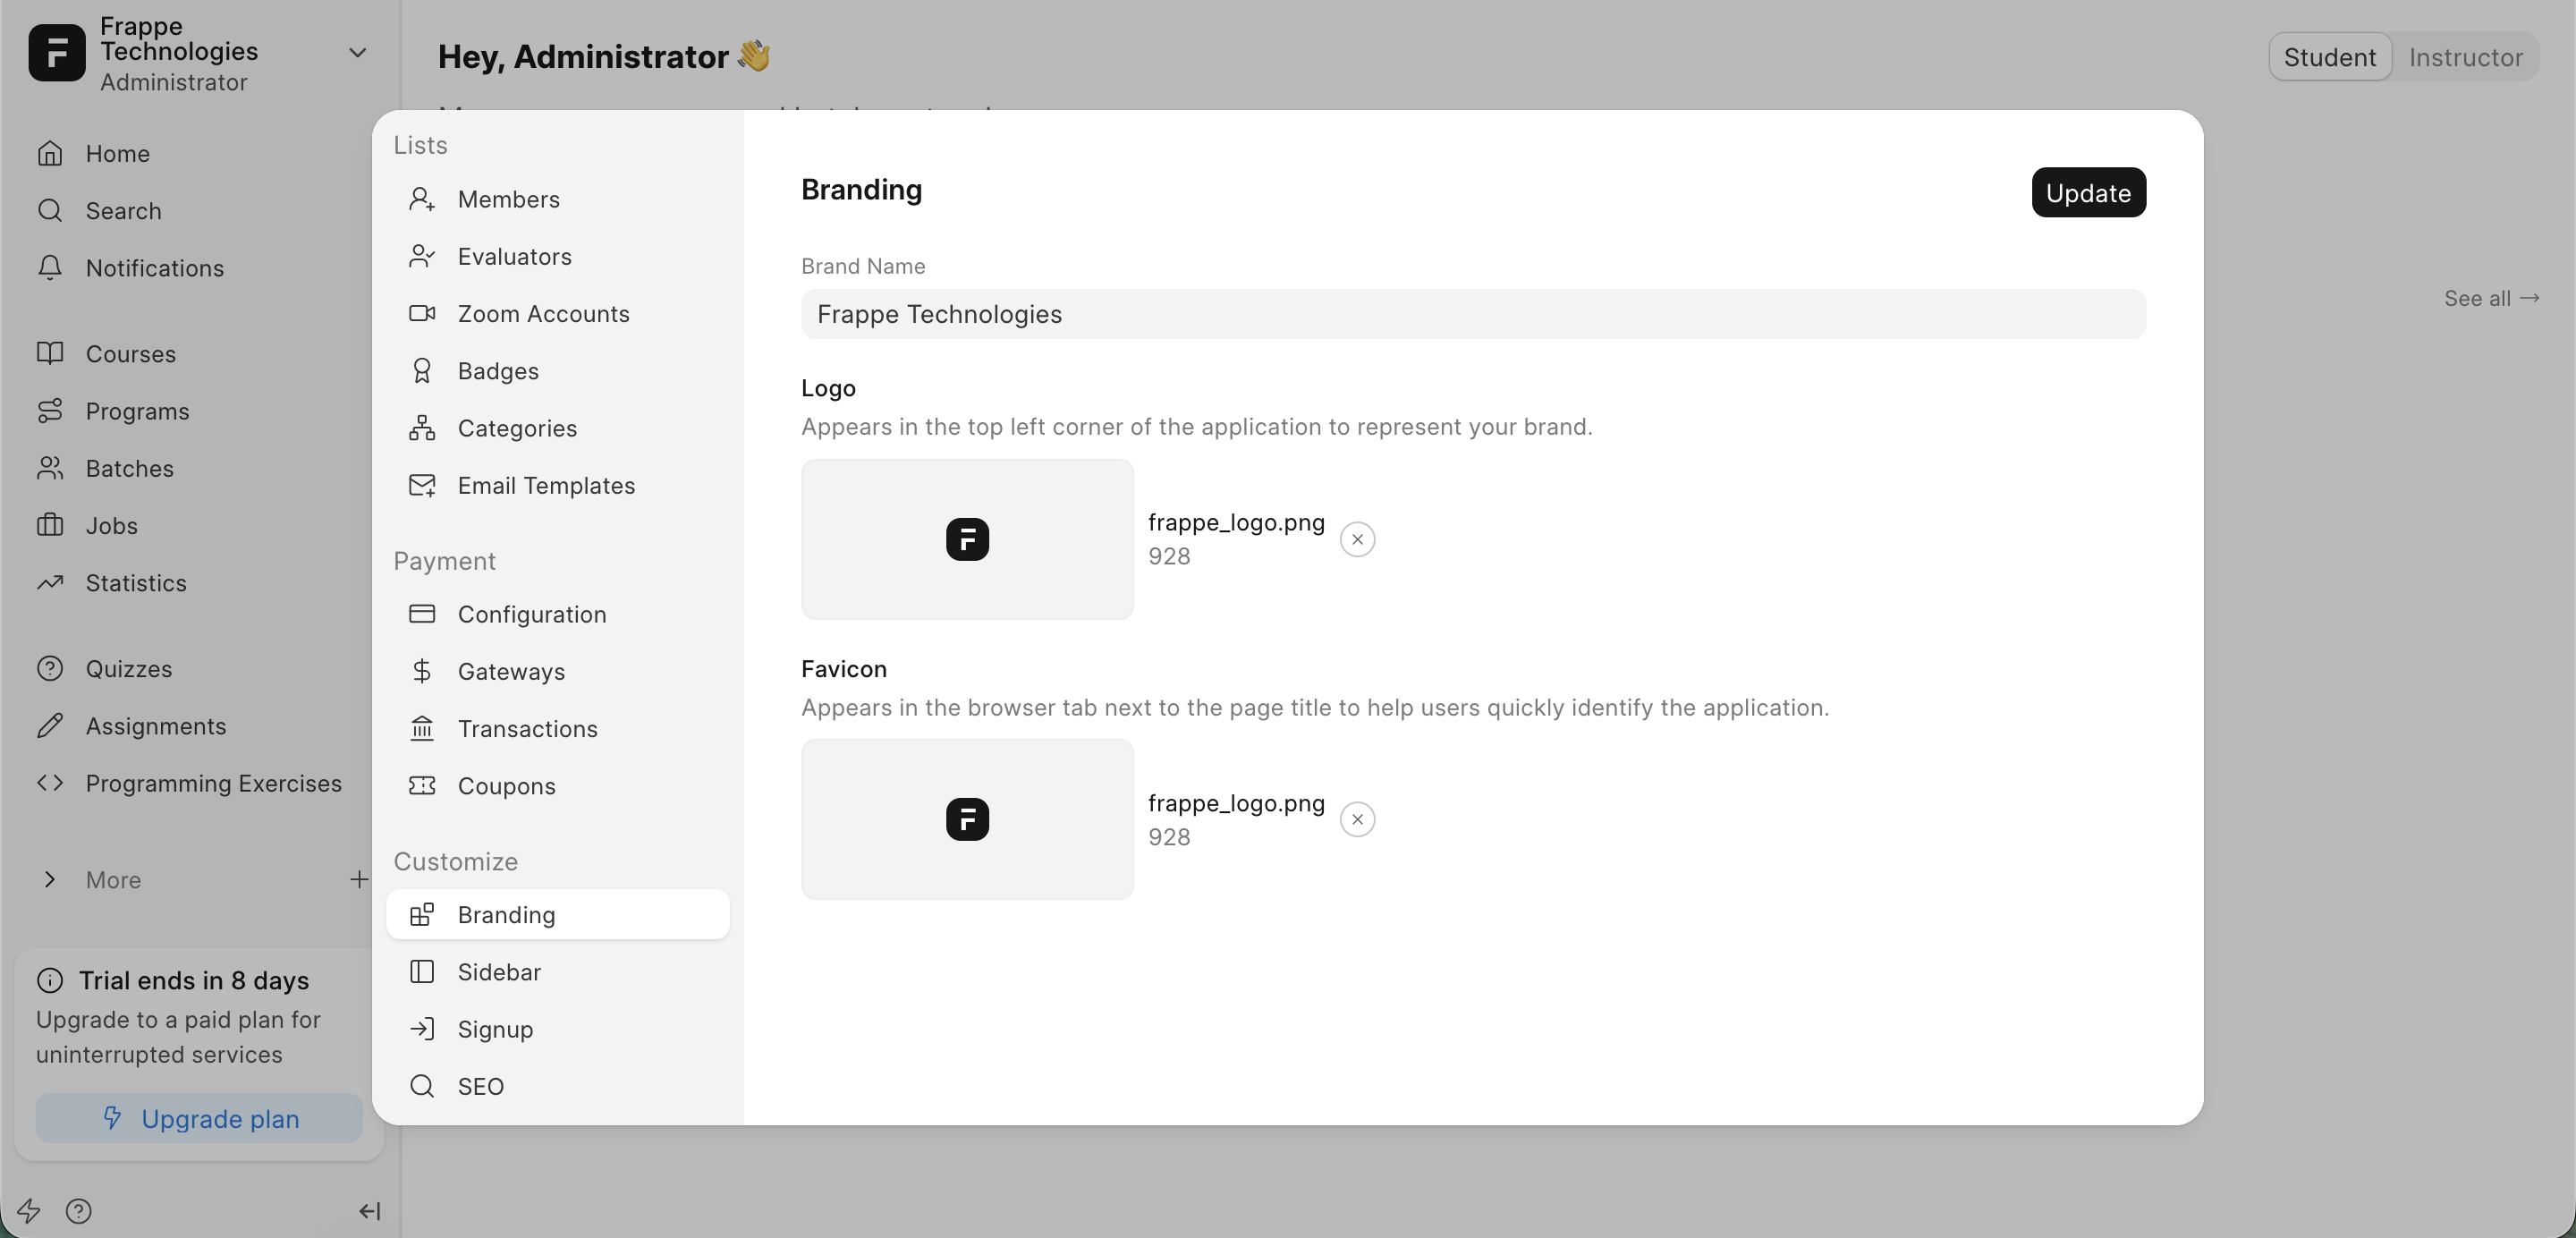
Task: Open the Badges list
Action: (x=497, y=371)
